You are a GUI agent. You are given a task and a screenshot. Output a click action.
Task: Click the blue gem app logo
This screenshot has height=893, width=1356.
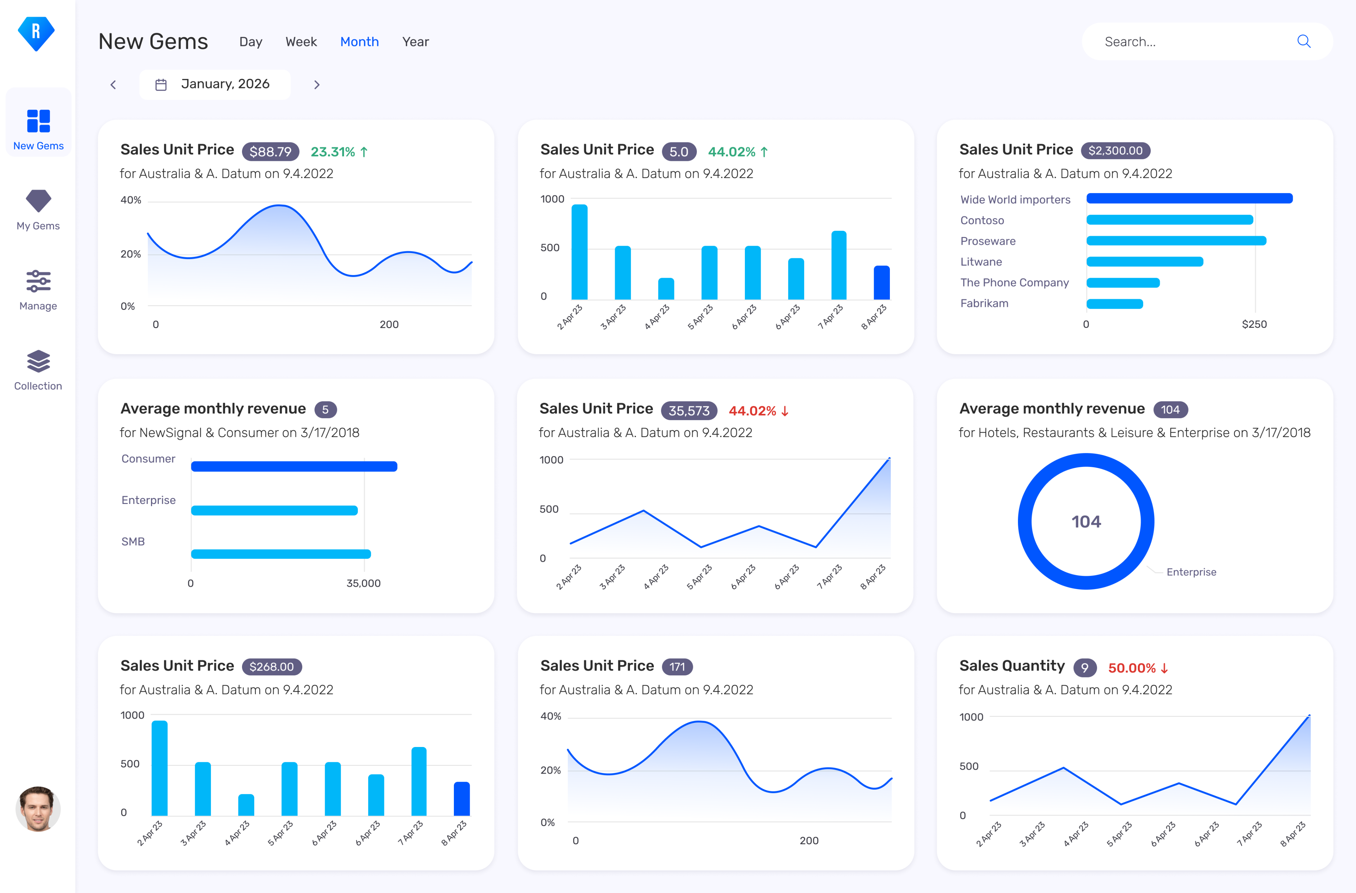pyautogui.click(x=36, y=34)
